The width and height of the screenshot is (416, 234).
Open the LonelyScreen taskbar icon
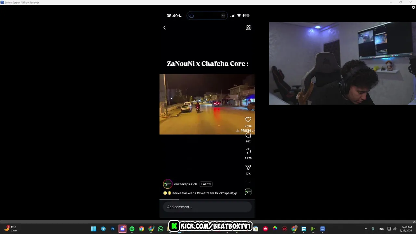322,229
